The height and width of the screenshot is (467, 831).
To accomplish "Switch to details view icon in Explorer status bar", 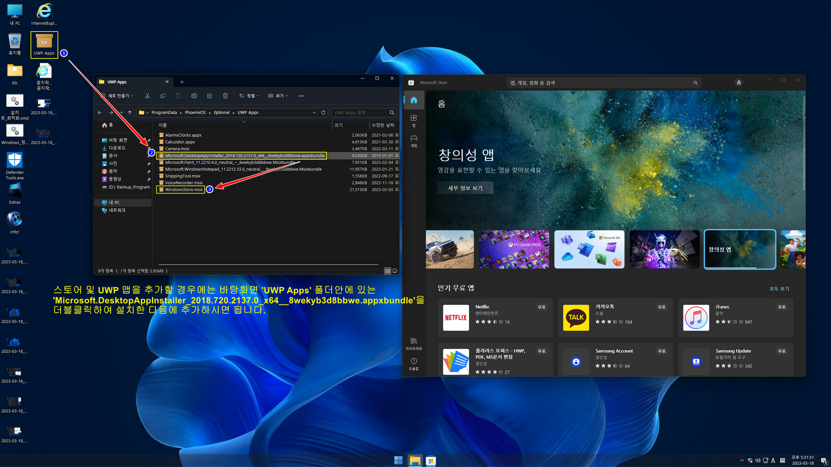I will tap(388, 271).
